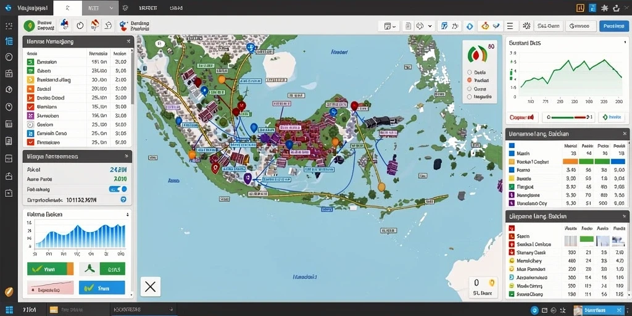Select the third radio button in map legend

click(x=469, y=89)
